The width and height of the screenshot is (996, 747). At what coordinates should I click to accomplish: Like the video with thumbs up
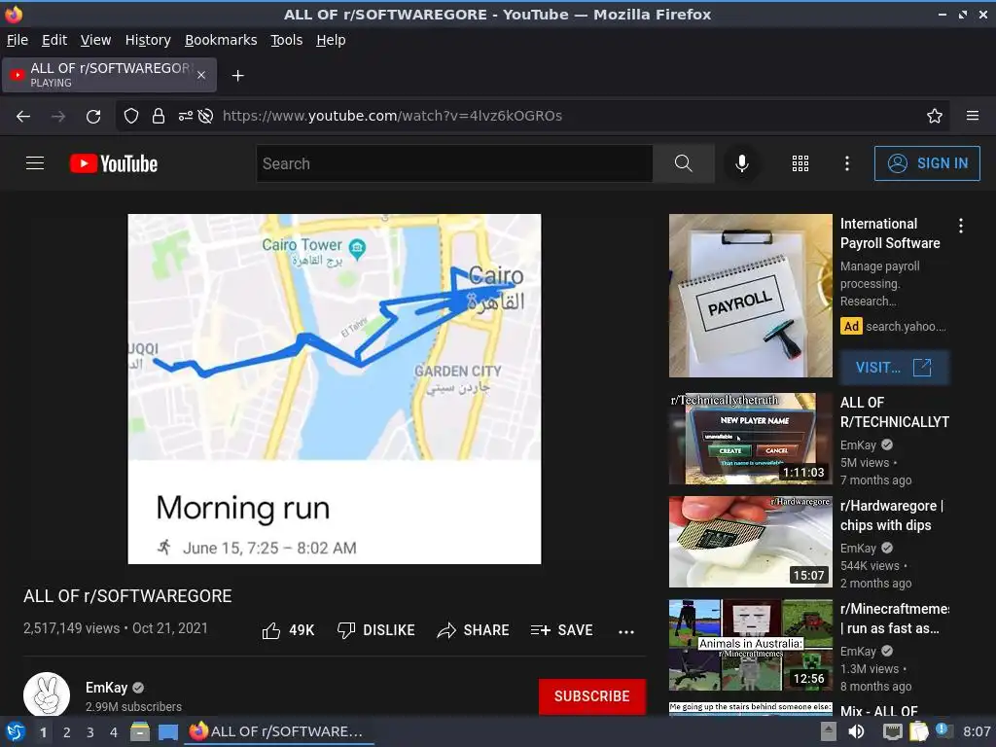(288, 630)
